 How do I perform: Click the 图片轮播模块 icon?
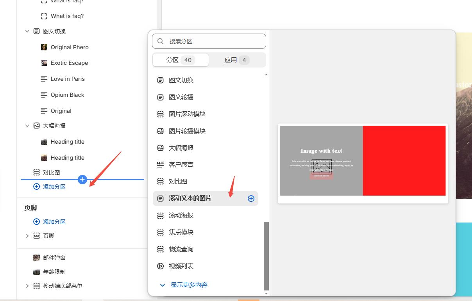click(160, 131)
